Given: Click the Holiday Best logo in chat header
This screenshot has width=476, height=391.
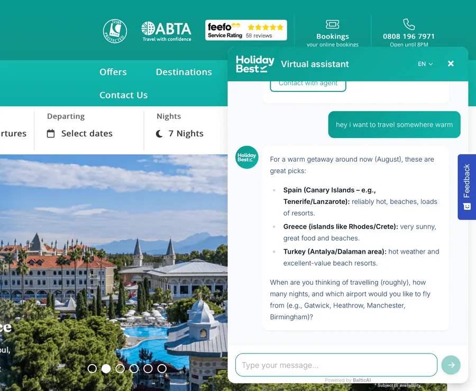Looking at the screenshot, I should click(255, 64).
